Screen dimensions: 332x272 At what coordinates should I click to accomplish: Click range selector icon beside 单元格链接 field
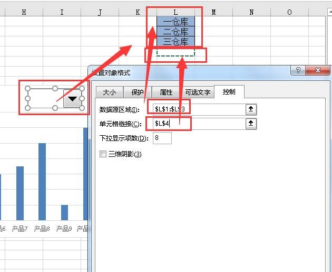[x=251, y=124]
